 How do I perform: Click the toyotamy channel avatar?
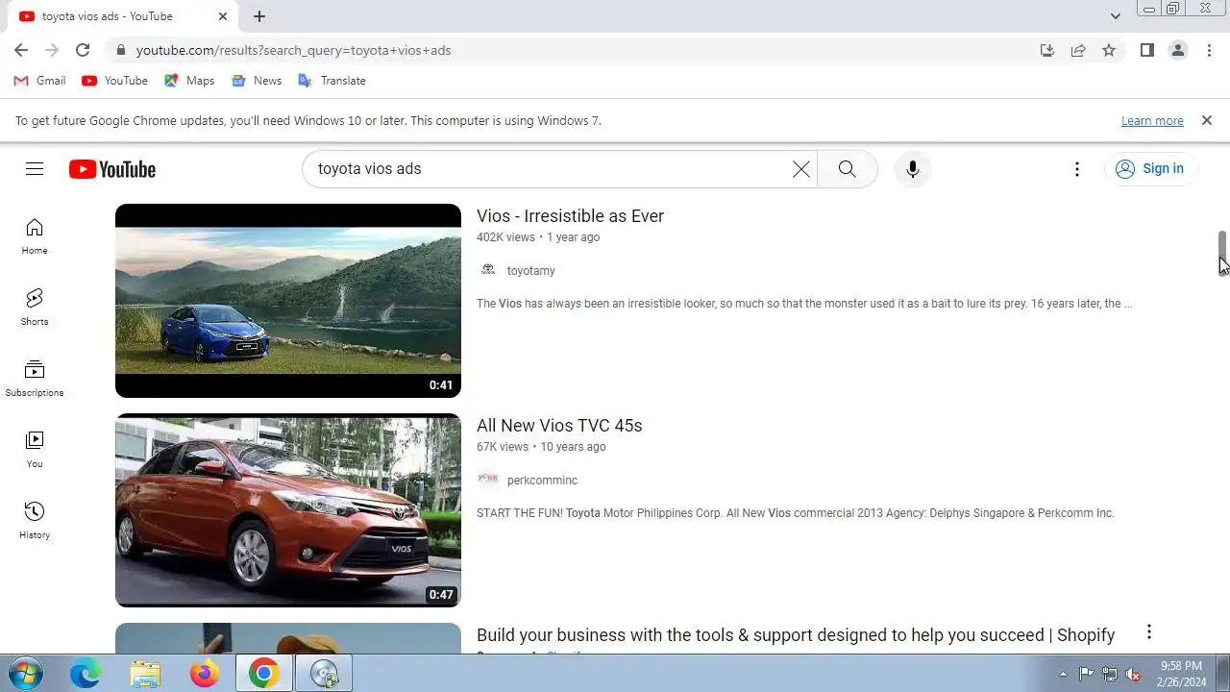click(x=488, y=270)
